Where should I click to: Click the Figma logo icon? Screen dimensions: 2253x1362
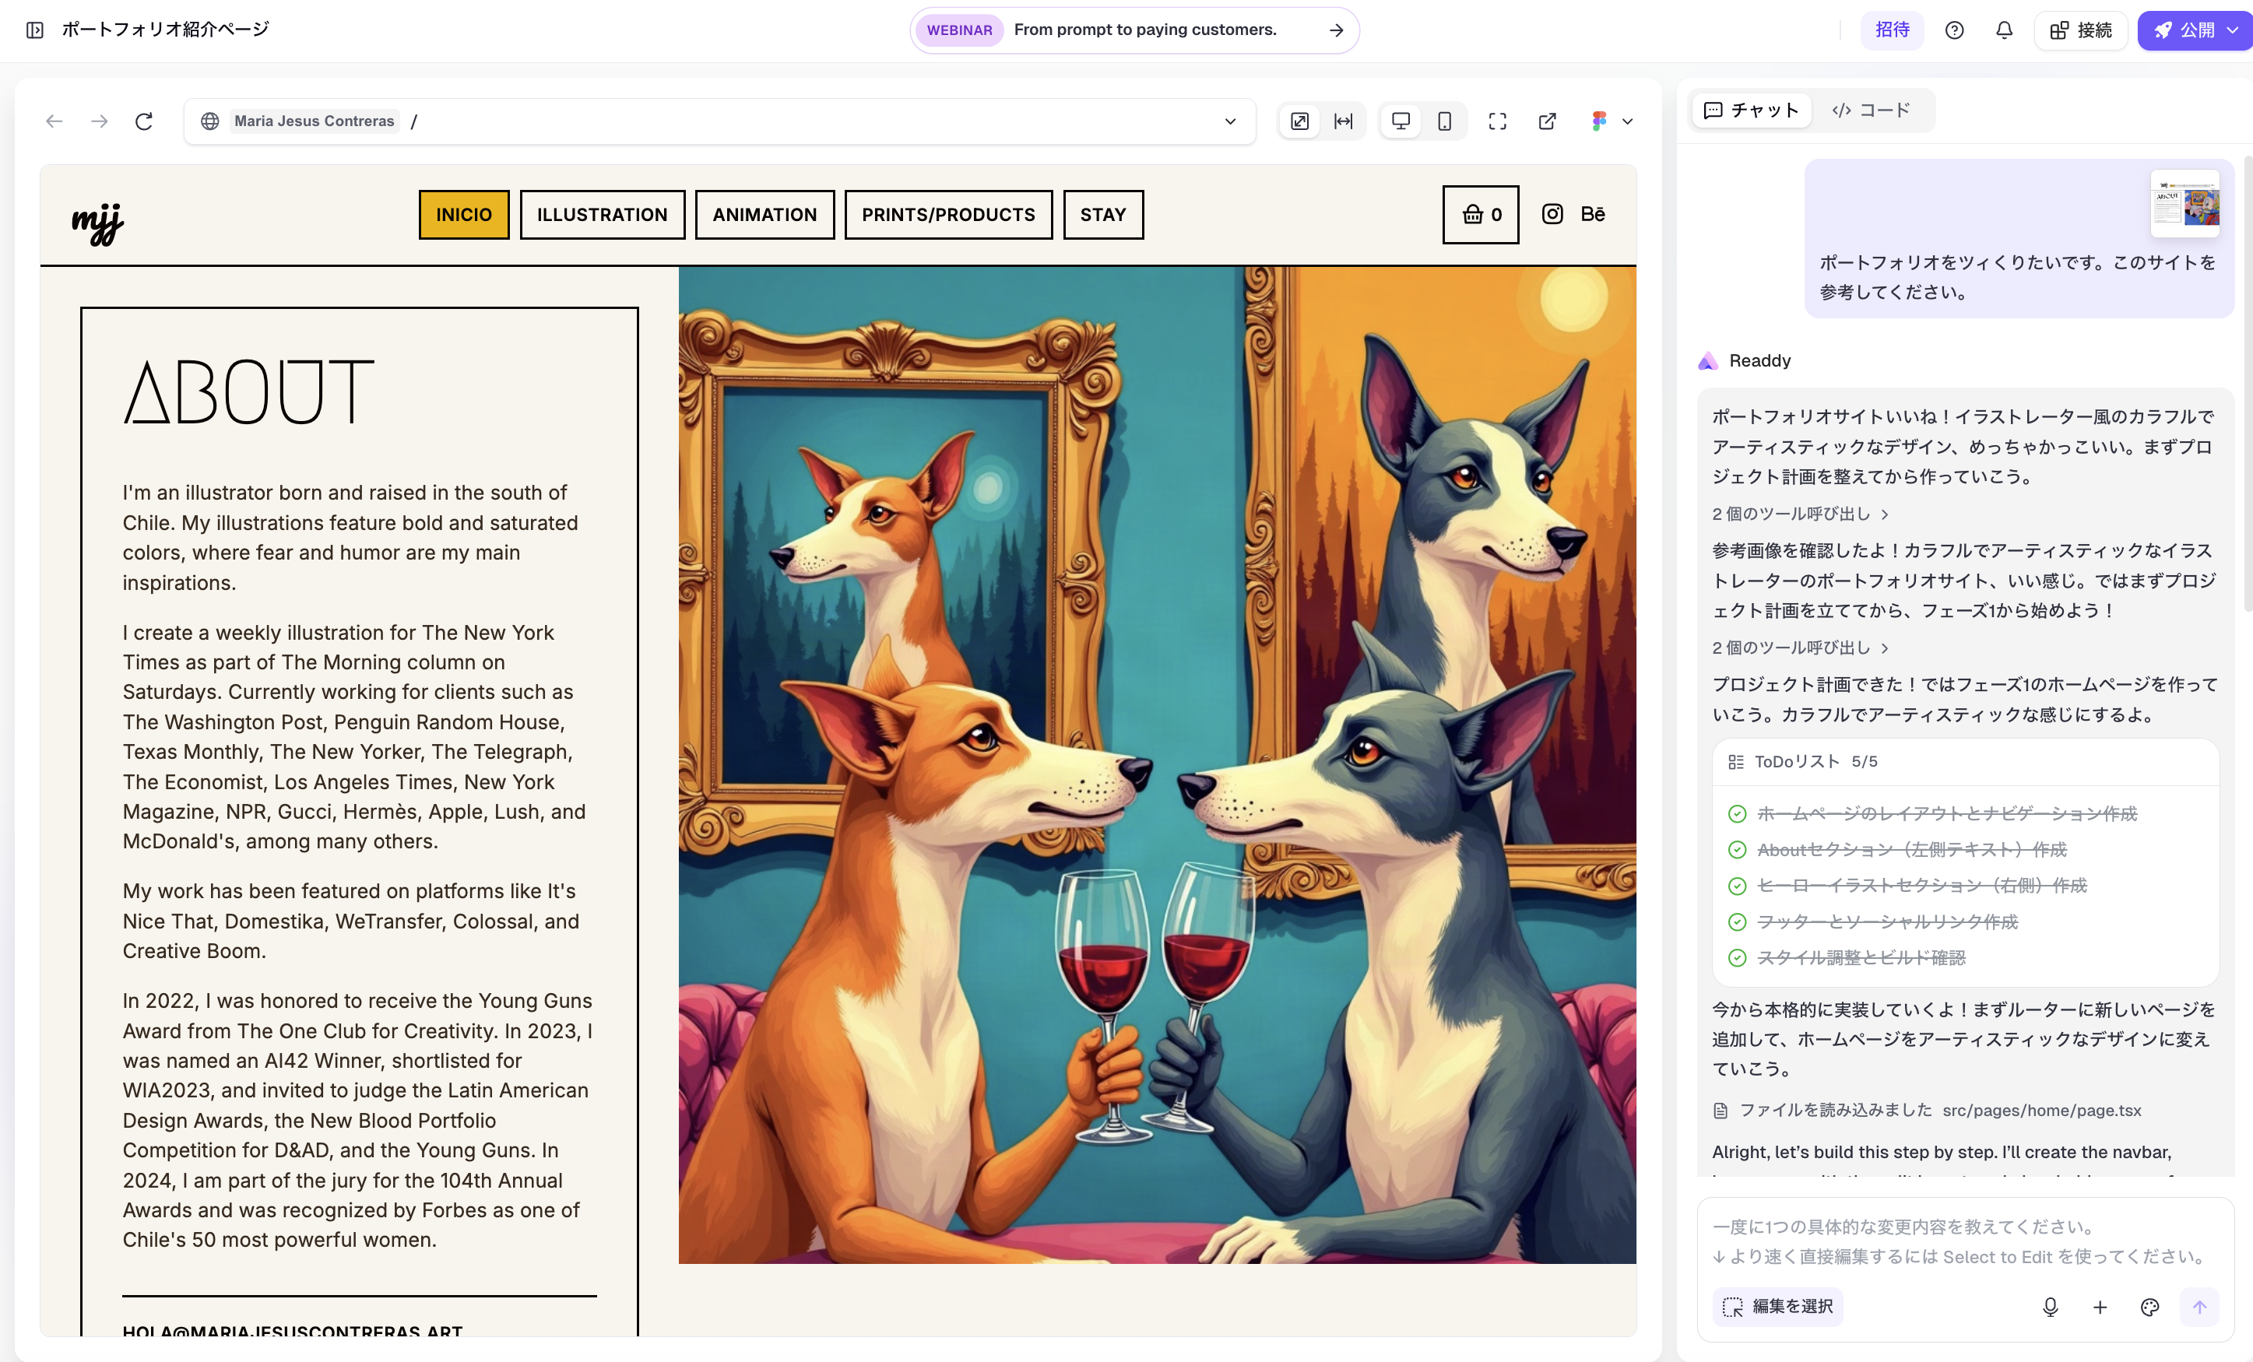coord(1598,121)
